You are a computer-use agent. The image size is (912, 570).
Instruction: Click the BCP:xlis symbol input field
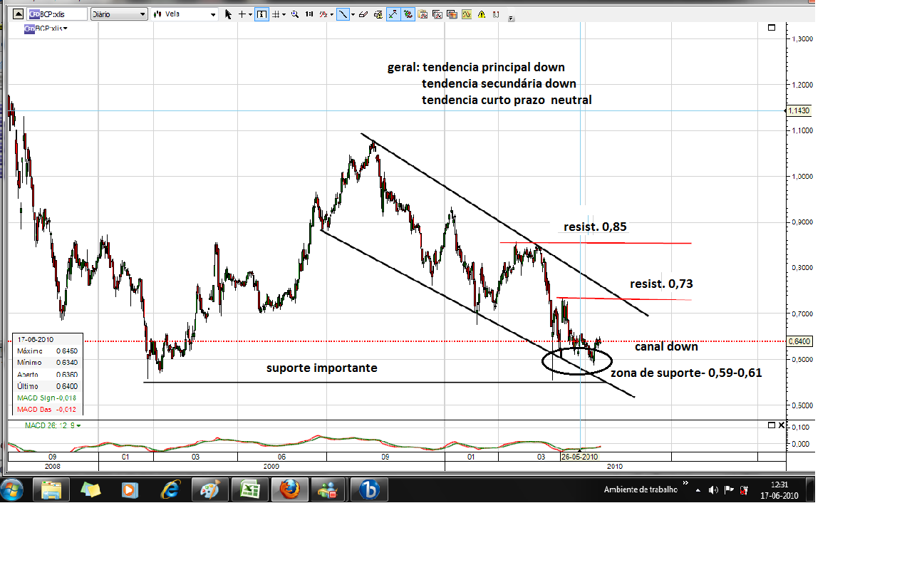57,14
